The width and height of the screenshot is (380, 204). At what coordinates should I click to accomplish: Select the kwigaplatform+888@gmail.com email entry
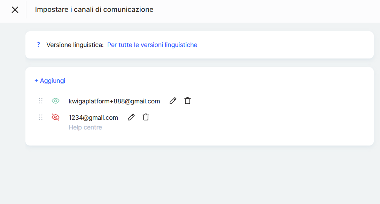114,101
